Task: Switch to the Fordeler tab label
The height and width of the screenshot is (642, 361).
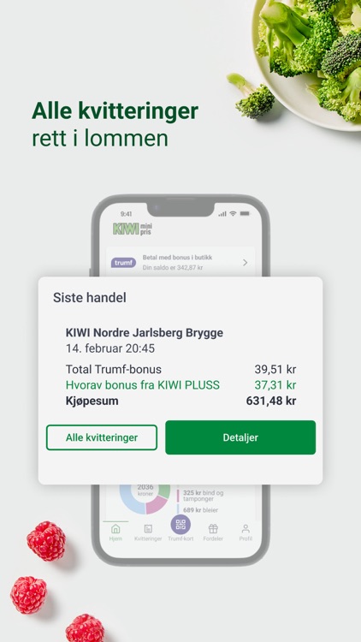Action: [x=213, y=538]
